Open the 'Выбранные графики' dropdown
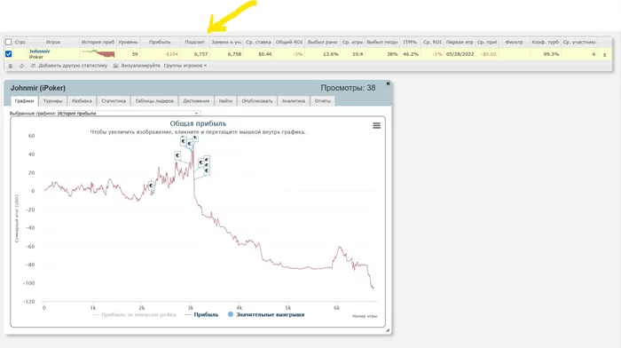Screen dimensions: 621x348 click(x=129, y=114)
